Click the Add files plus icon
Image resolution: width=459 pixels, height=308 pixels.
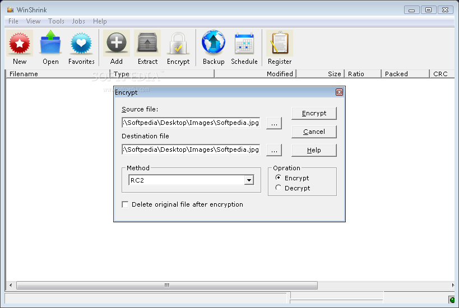click(117, 43)
